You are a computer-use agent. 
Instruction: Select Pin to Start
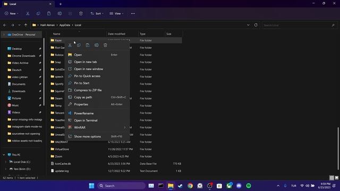point(97,83)
